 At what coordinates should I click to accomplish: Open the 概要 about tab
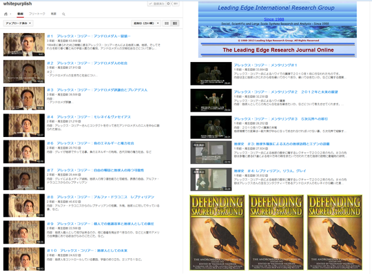[54, 14]
